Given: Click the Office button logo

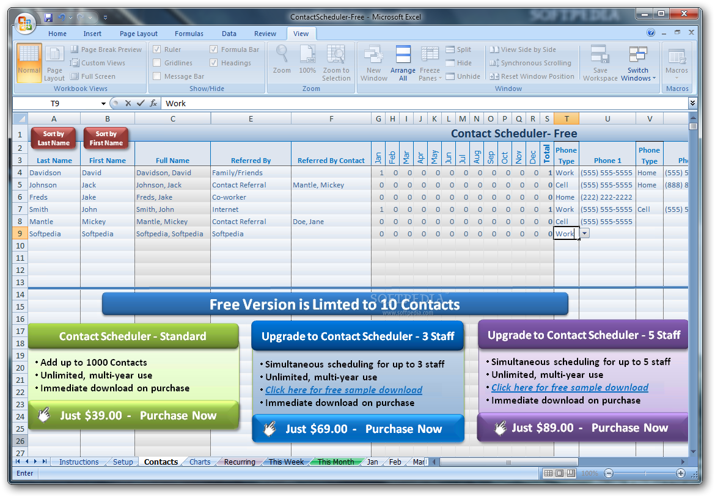Looking at the screenshot, I should coord(24,23).
